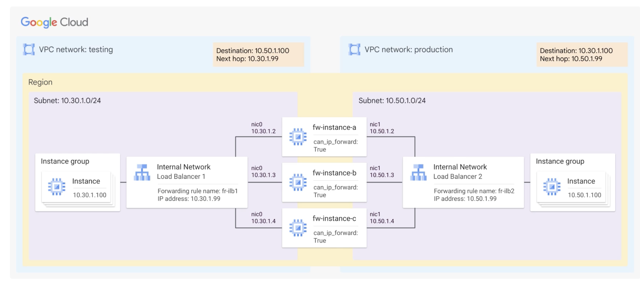Select the nic1 10.50.1.4 interface label

[x=382, y=218]
